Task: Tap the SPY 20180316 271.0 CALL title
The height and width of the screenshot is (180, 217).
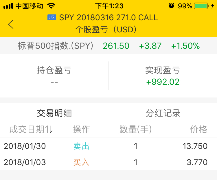Action: 108,18
